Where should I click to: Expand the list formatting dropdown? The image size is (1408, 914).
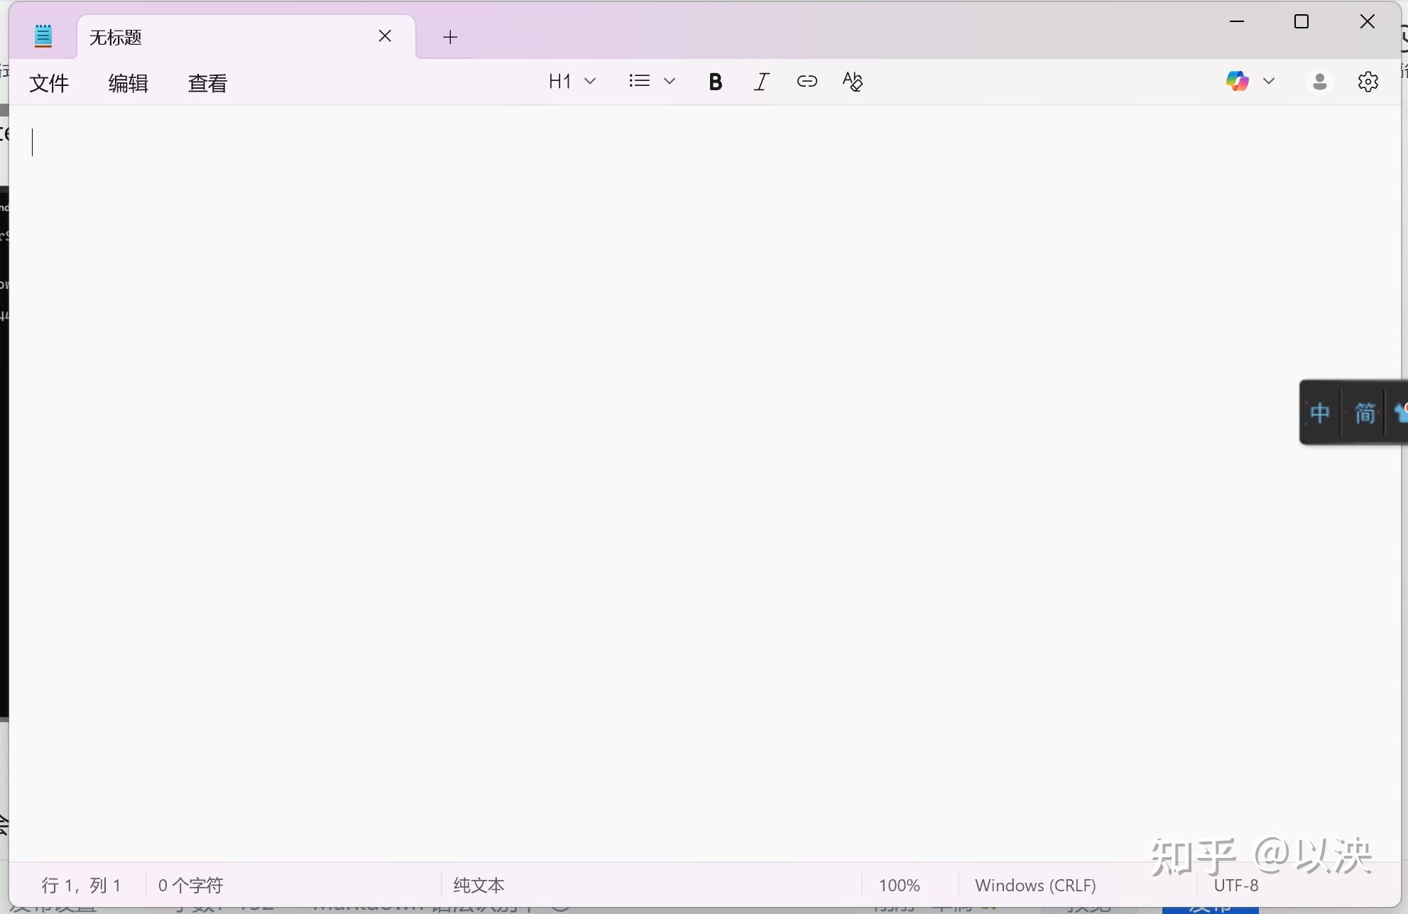670,80
